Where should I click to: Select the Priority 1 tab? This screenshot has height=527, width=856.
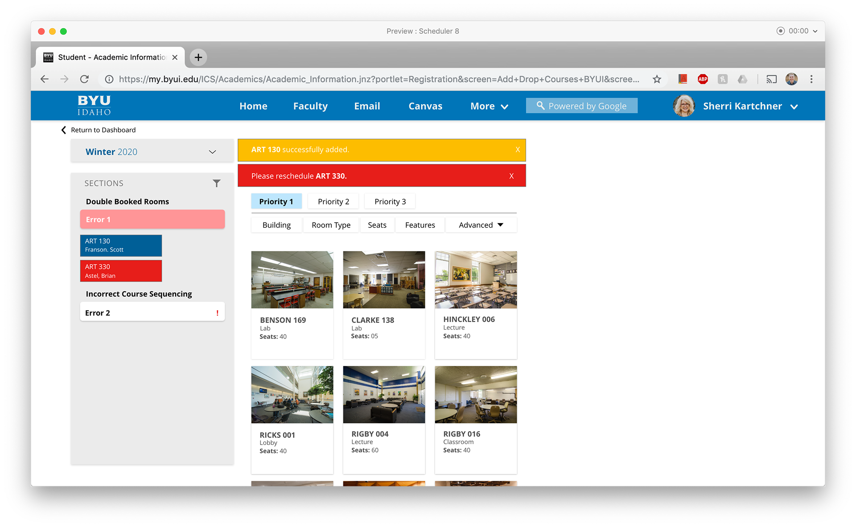pyautogui.click(x=276, y=201)
